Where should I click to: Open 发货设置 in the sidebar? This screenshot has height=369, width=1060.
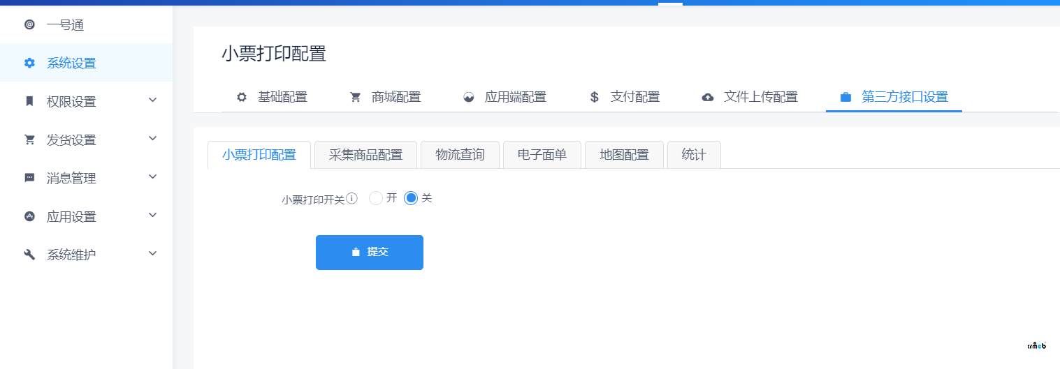(x=86, y=140)
